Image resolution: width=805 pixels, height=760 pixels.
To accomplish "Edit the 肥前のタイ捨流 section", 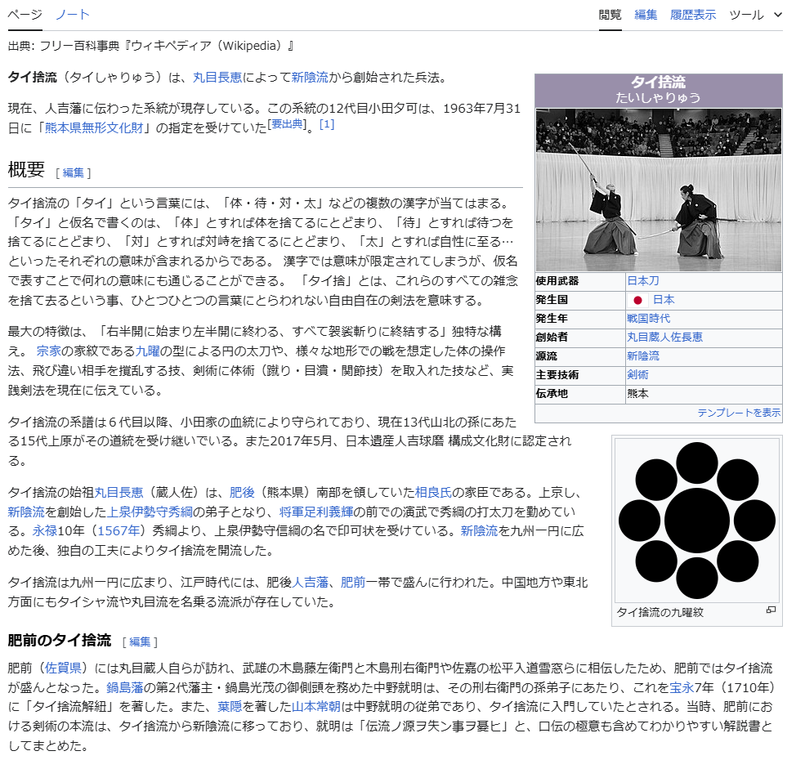I will (140, 642).
